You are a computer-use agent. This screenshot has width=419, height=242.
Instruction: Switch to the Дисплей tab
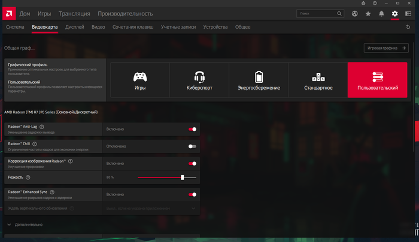pyautogui.click(x=75, y=27)
